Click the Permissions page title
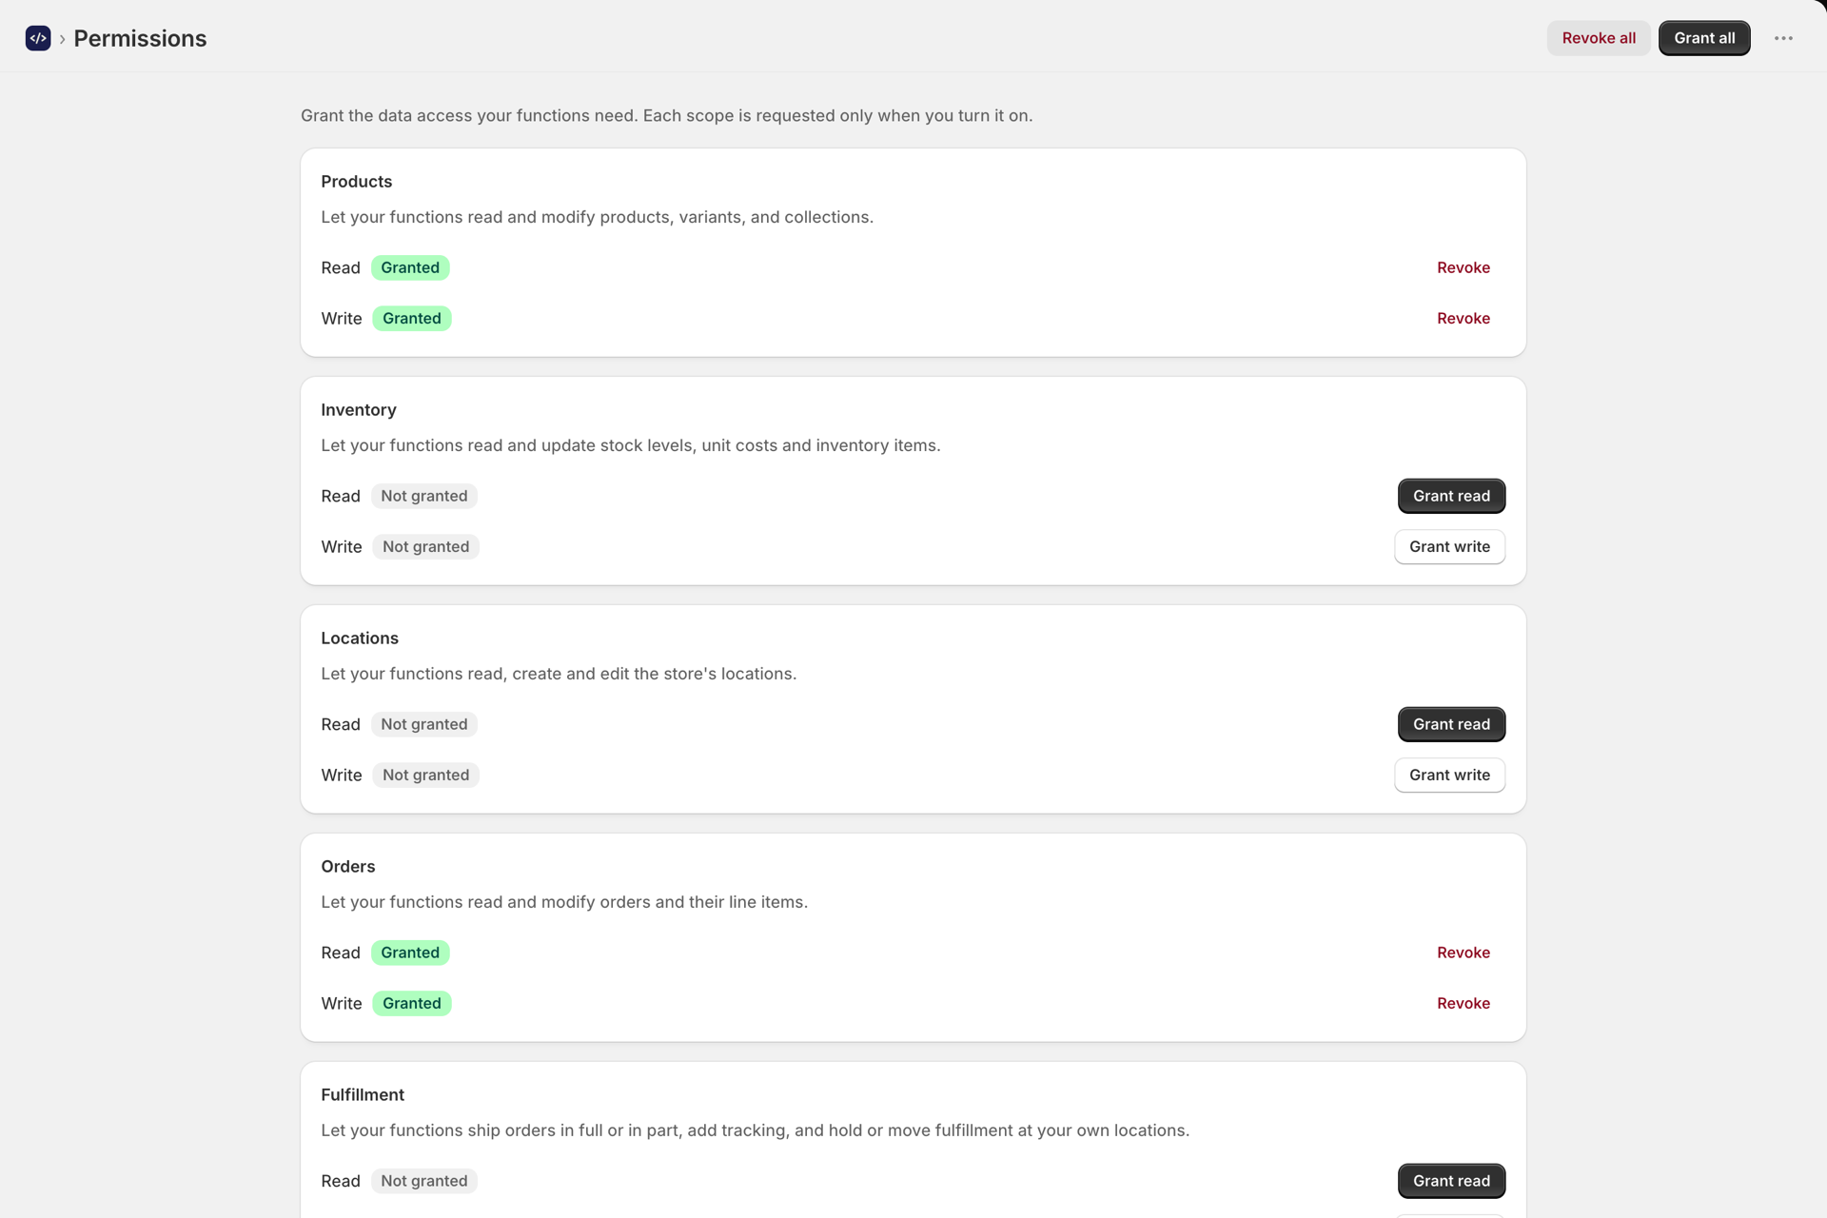 tap(140, 38)
